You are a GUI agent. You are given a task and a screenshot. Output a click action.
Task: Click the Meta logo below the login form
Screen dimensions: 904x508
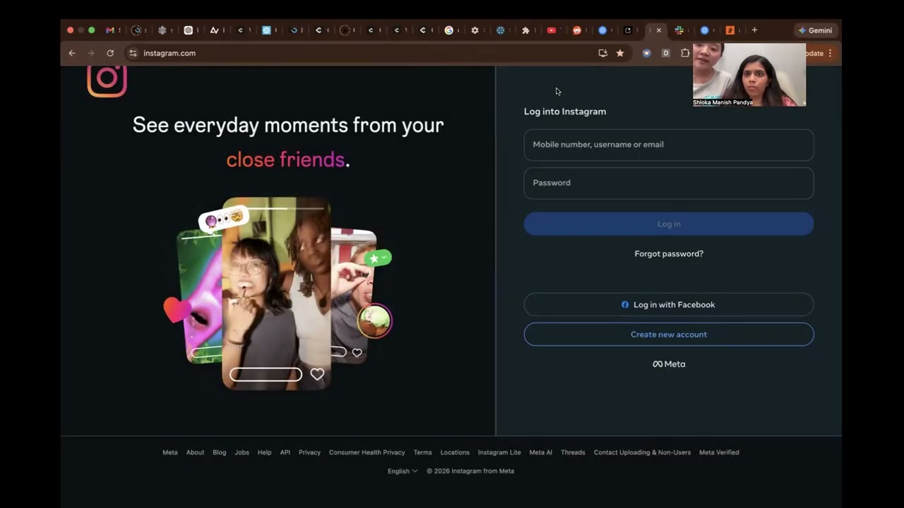pos(669,364)
